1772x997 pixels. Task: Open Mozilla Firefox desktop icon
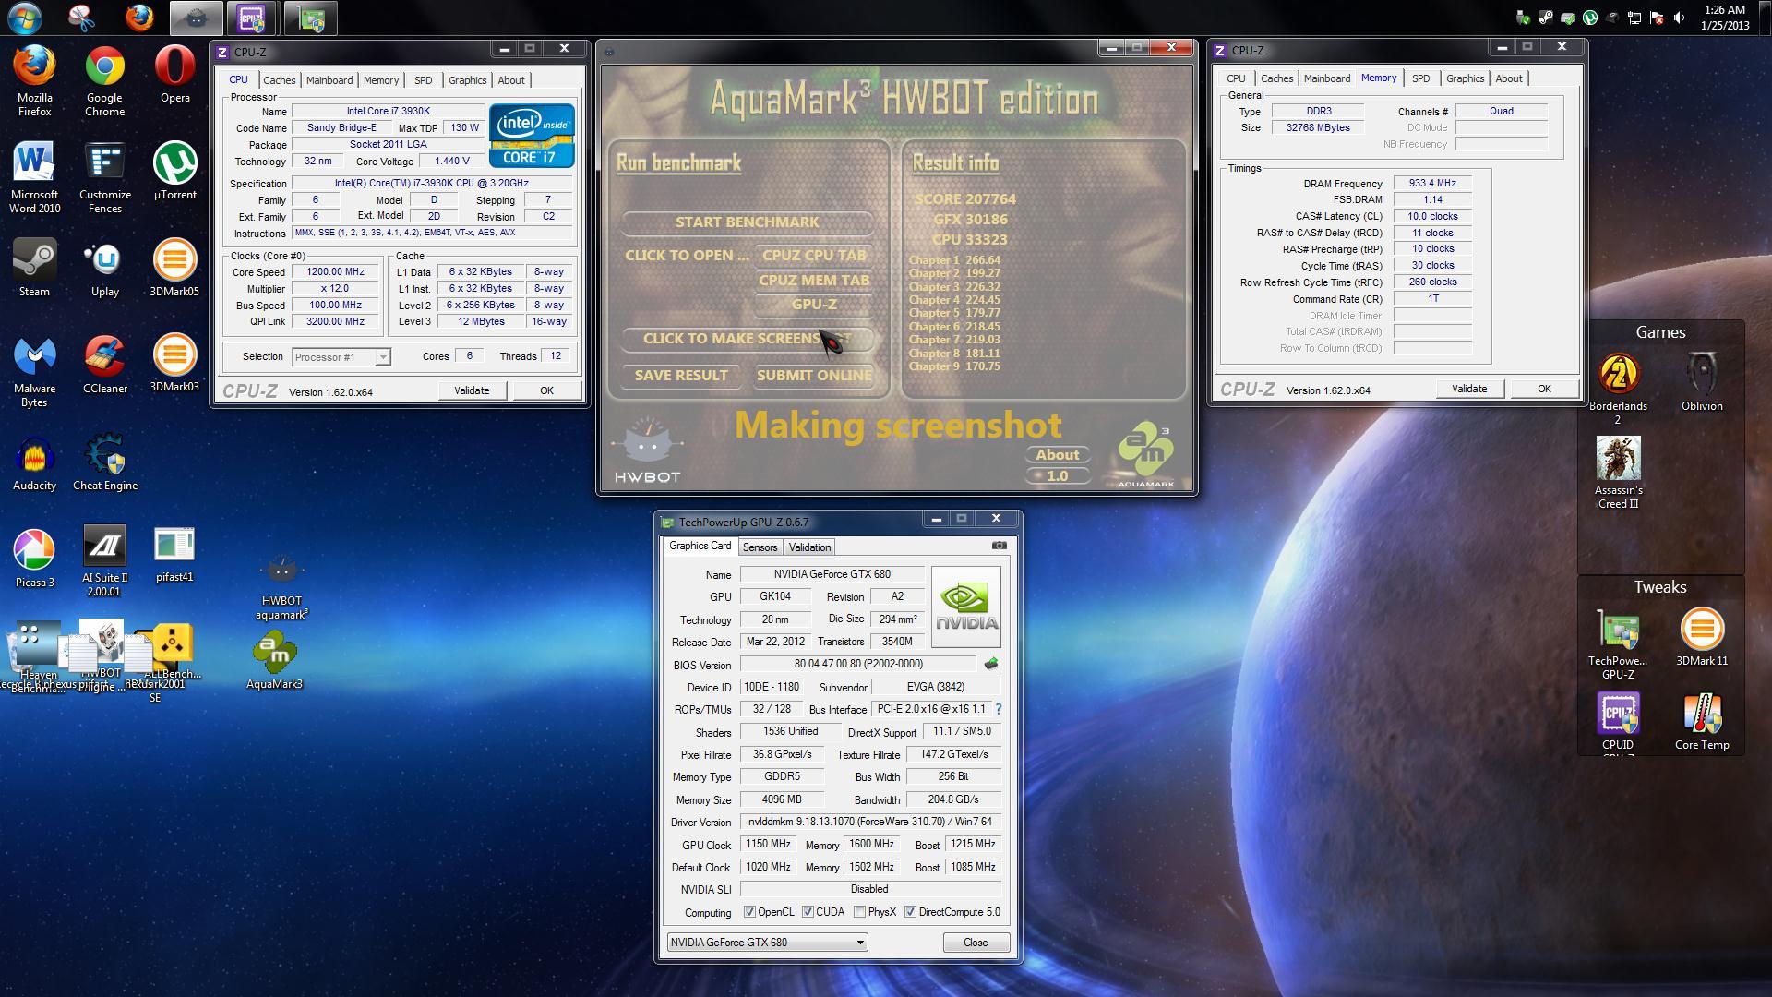pyautogui.click(x=35, y=81)
